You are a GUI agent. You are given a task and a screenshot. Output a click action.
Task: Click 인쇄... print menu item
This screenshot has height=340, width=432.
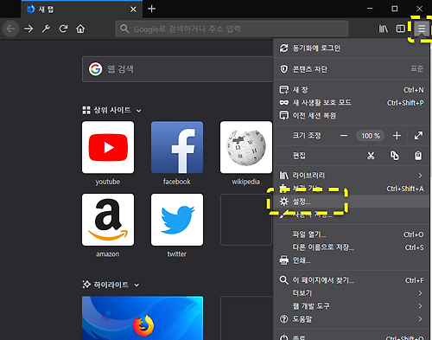tap(351, 260)
